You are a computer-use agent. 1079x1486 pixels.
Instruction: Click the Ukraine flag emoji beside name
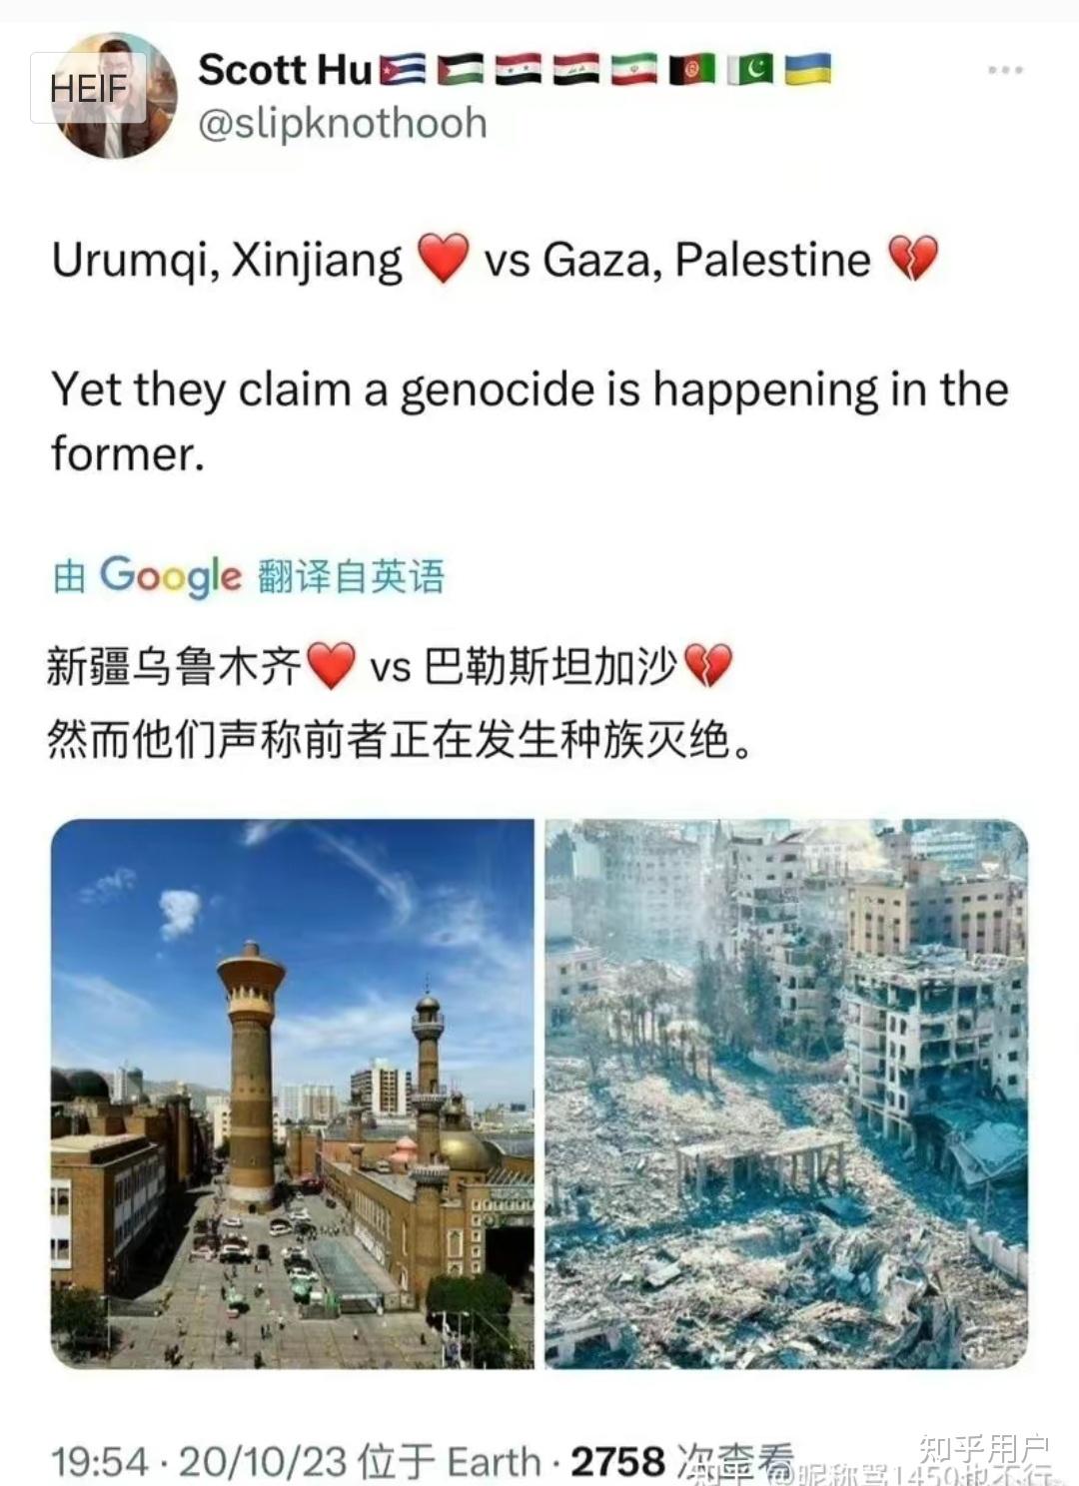pos(808,69)
